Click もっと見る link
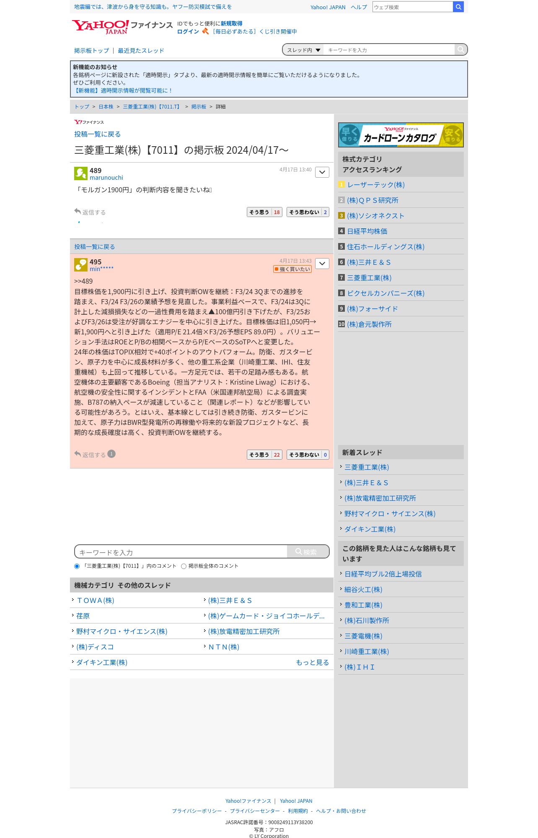 (312, 662)
